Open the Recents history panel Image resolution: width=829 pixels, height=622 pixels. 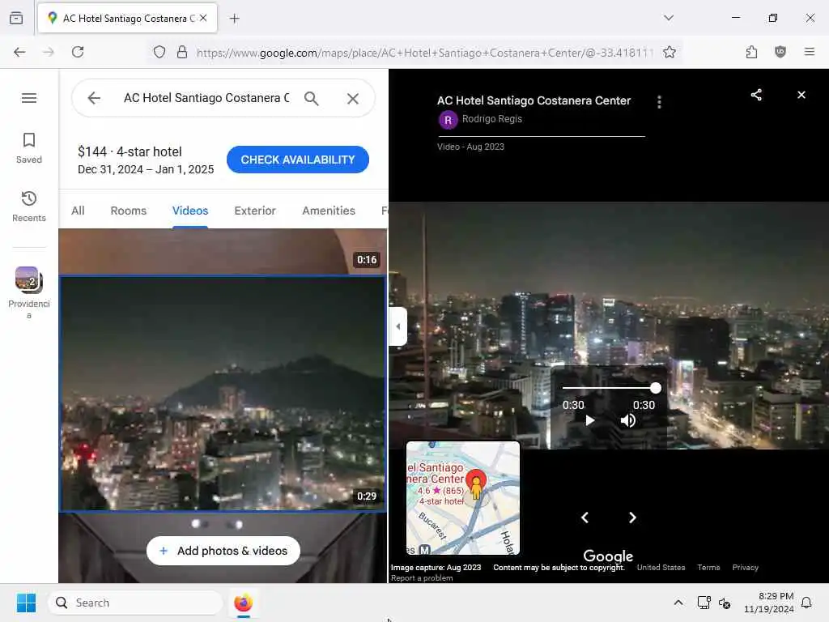tap(29, 207)
